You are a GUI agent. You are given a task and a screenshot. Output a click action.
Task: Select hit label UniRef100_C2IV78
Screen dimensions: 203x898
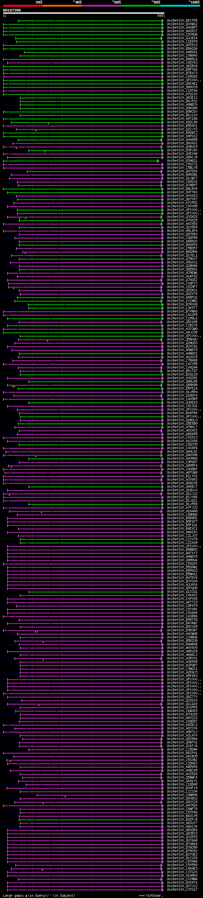tap(182, 539)
